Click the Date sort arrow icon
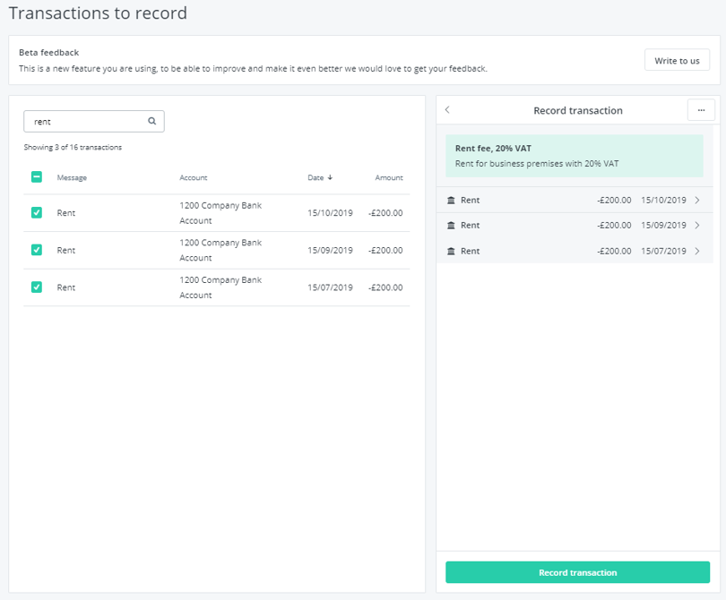The width and height of the screenshot is (726, 600). click(x=330, y=177)
